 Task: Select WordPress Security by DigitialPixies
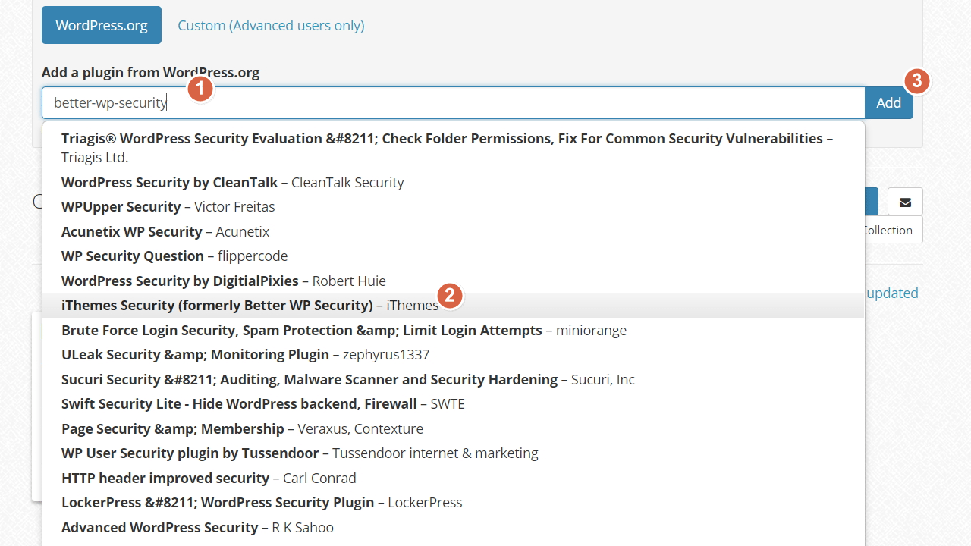point(454,281)
